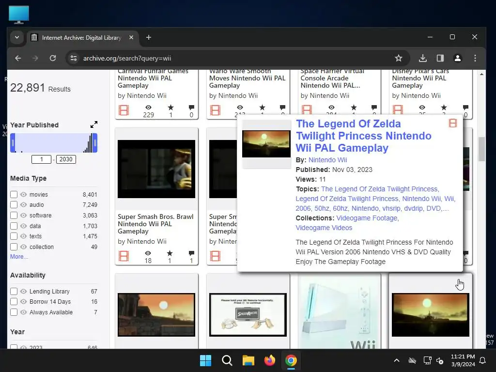Launch File Explorer from the taskbar

click(248, 360)
